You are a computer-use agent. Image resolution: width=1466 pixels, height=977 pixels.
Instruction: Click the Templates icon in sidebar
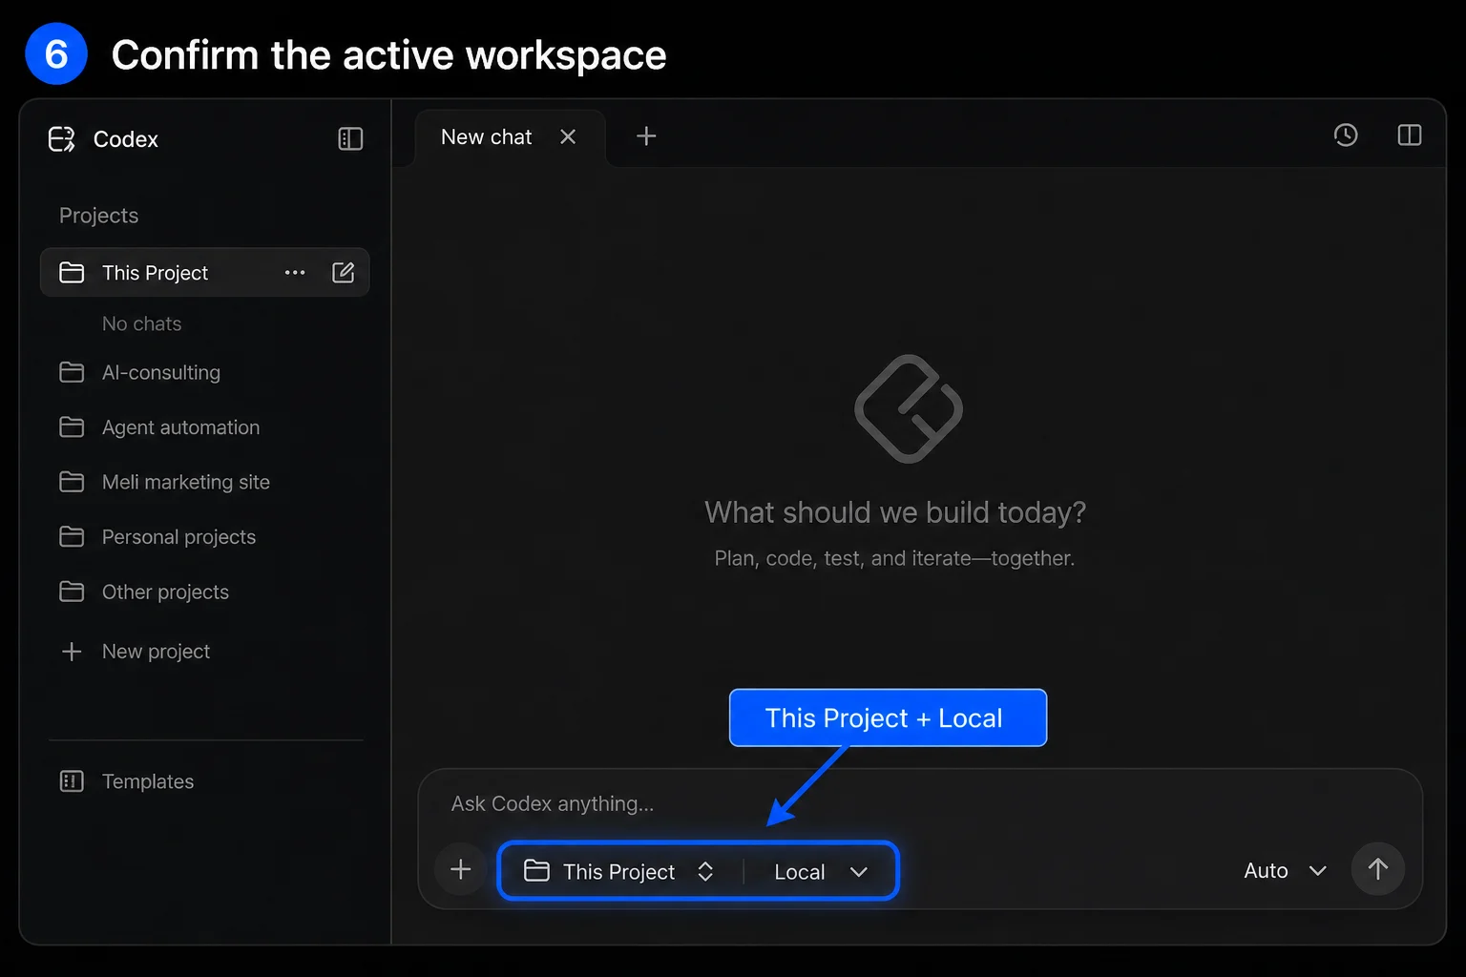coord(72,781)
